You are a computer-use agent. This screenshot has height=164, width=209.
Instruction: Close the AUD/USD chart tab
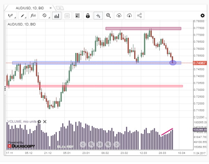(51, 8)
